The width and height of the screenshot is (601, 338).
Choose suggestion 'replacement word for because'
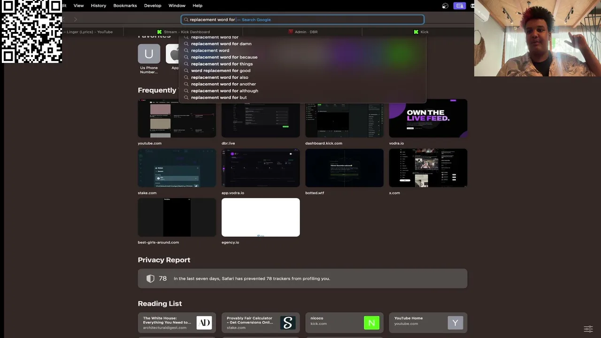[x=303, y=57]
